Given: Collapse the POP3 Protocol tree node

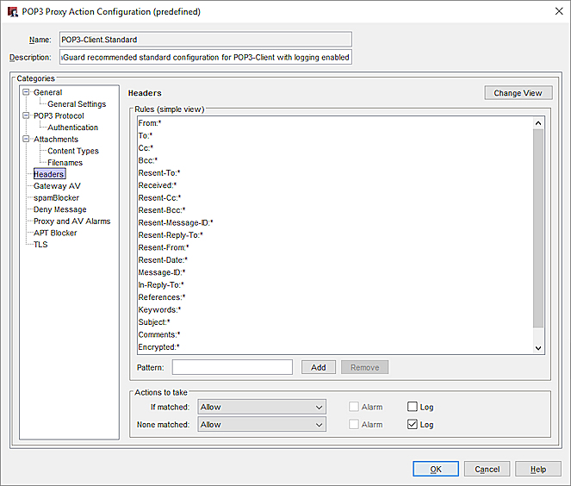Looking at the screenshot, I should click(x=26, y=115).
